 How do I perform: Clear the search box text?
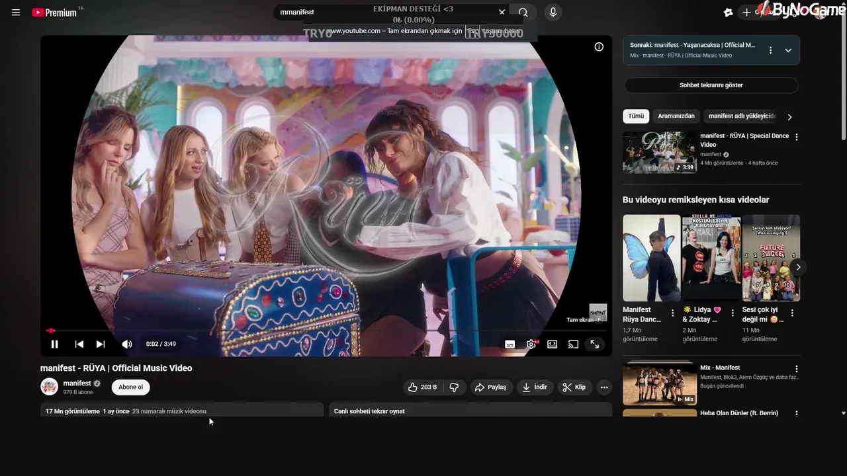point(502,12)
